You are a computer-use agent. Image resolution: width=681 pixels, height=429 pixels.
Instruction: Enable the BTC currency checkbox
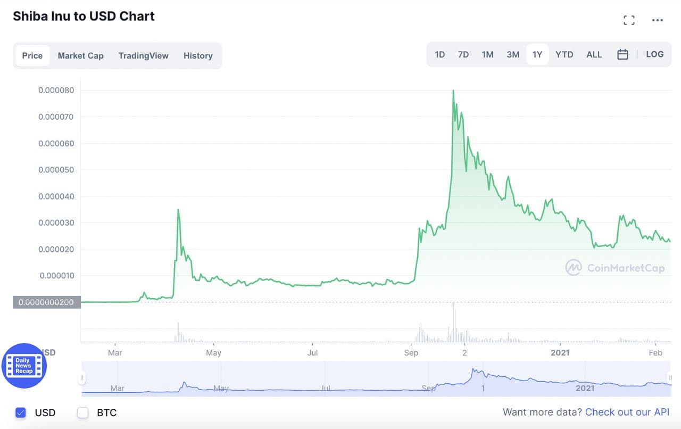pos(82,412)
